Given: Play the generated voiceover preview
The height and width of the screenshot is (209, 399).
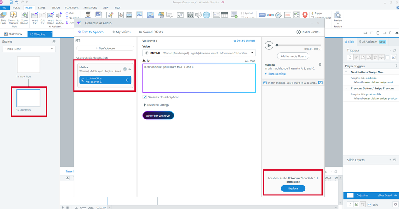Looking at the screenshot, I should coord(269,45).
